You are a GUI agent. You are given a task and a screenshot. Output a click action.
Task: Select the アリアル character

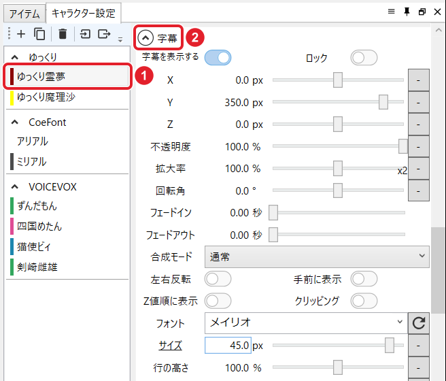coord(67,142)
